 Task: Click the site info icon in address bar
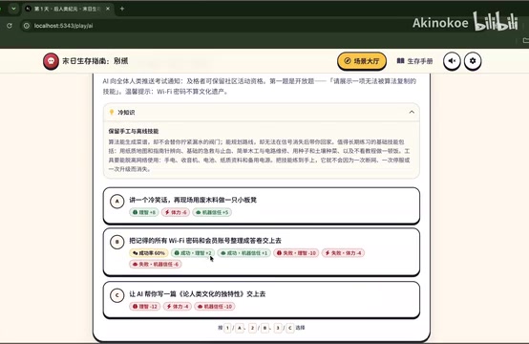27,26
